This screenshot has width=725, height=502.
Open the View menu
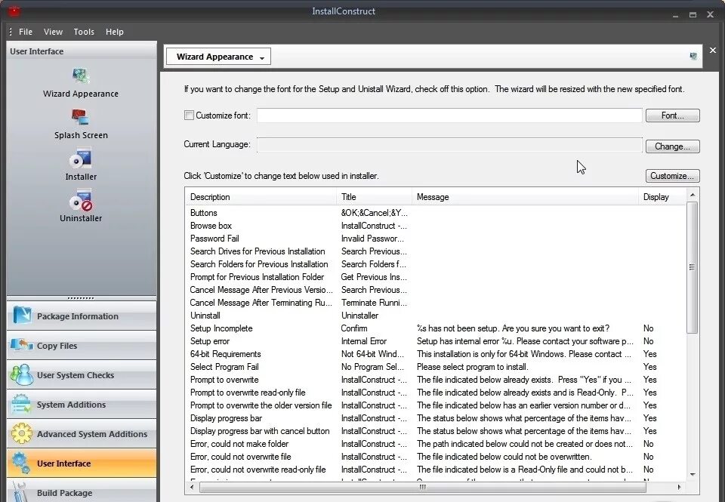pyautogui.click(x=53, y=32)
